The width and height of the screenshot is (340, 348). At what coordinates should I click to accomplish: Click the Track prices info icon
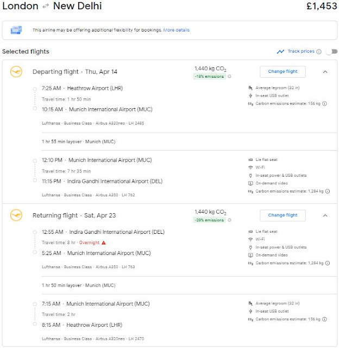(319, 52)
